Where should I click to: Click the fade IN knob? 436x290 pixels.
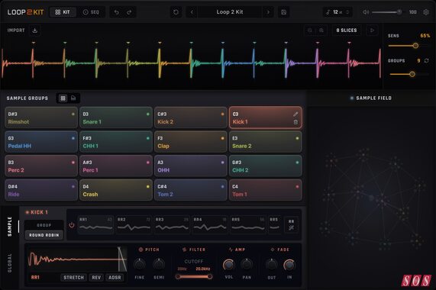(x=289, y=265)
